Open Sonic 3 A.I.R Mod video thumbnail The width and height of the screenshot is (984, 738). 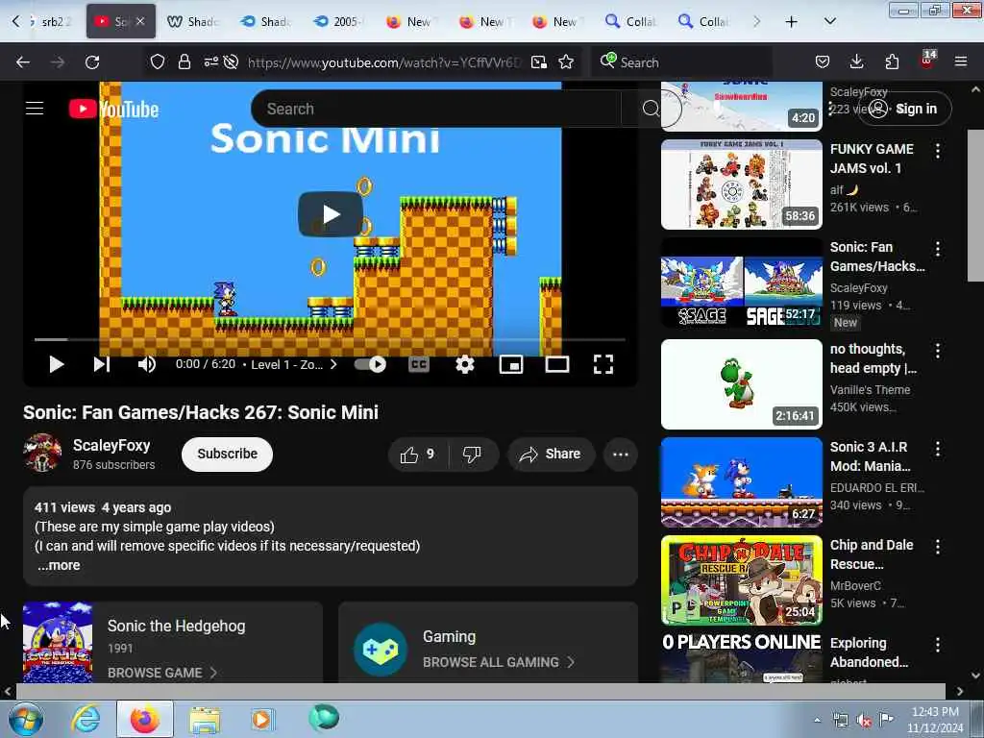[742, 482]
